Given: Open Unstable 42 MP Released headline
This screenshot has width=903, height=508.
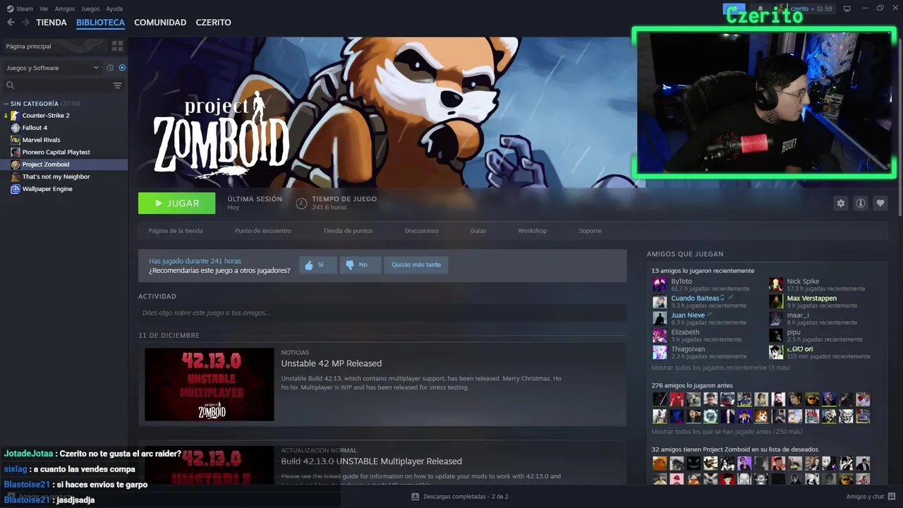Looking at the screenshot, I should pos(332,363).
